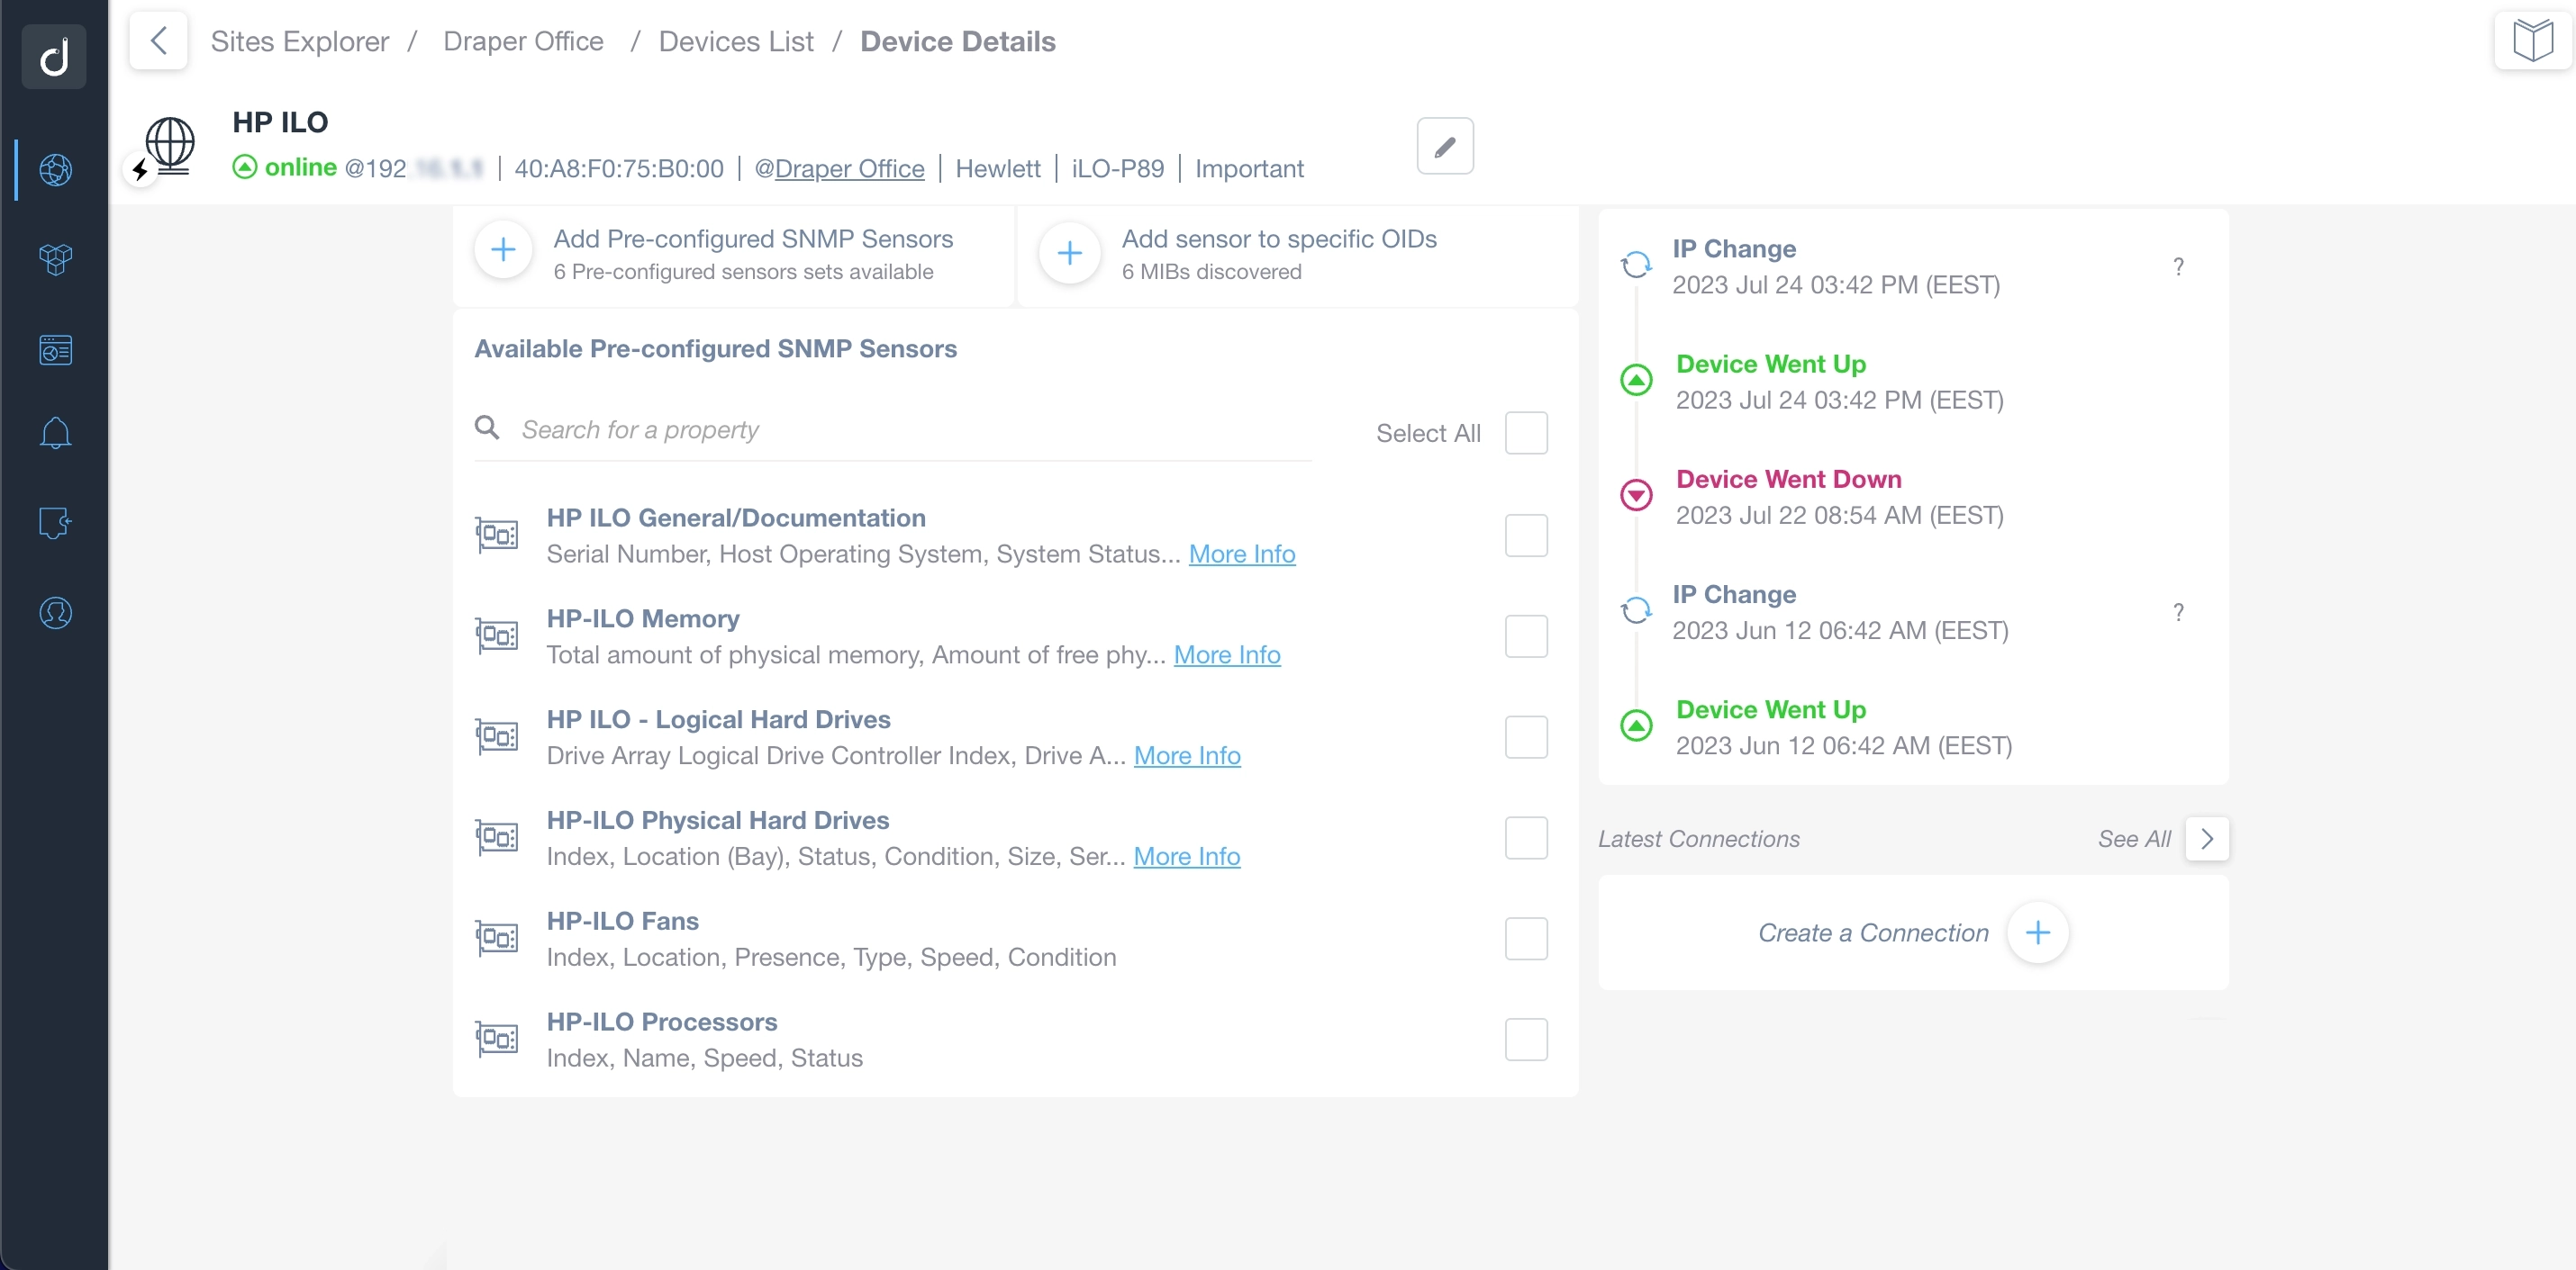
Task: Click sensor icon beside HP ILO General/Documentation
Action: click(496, 536)
